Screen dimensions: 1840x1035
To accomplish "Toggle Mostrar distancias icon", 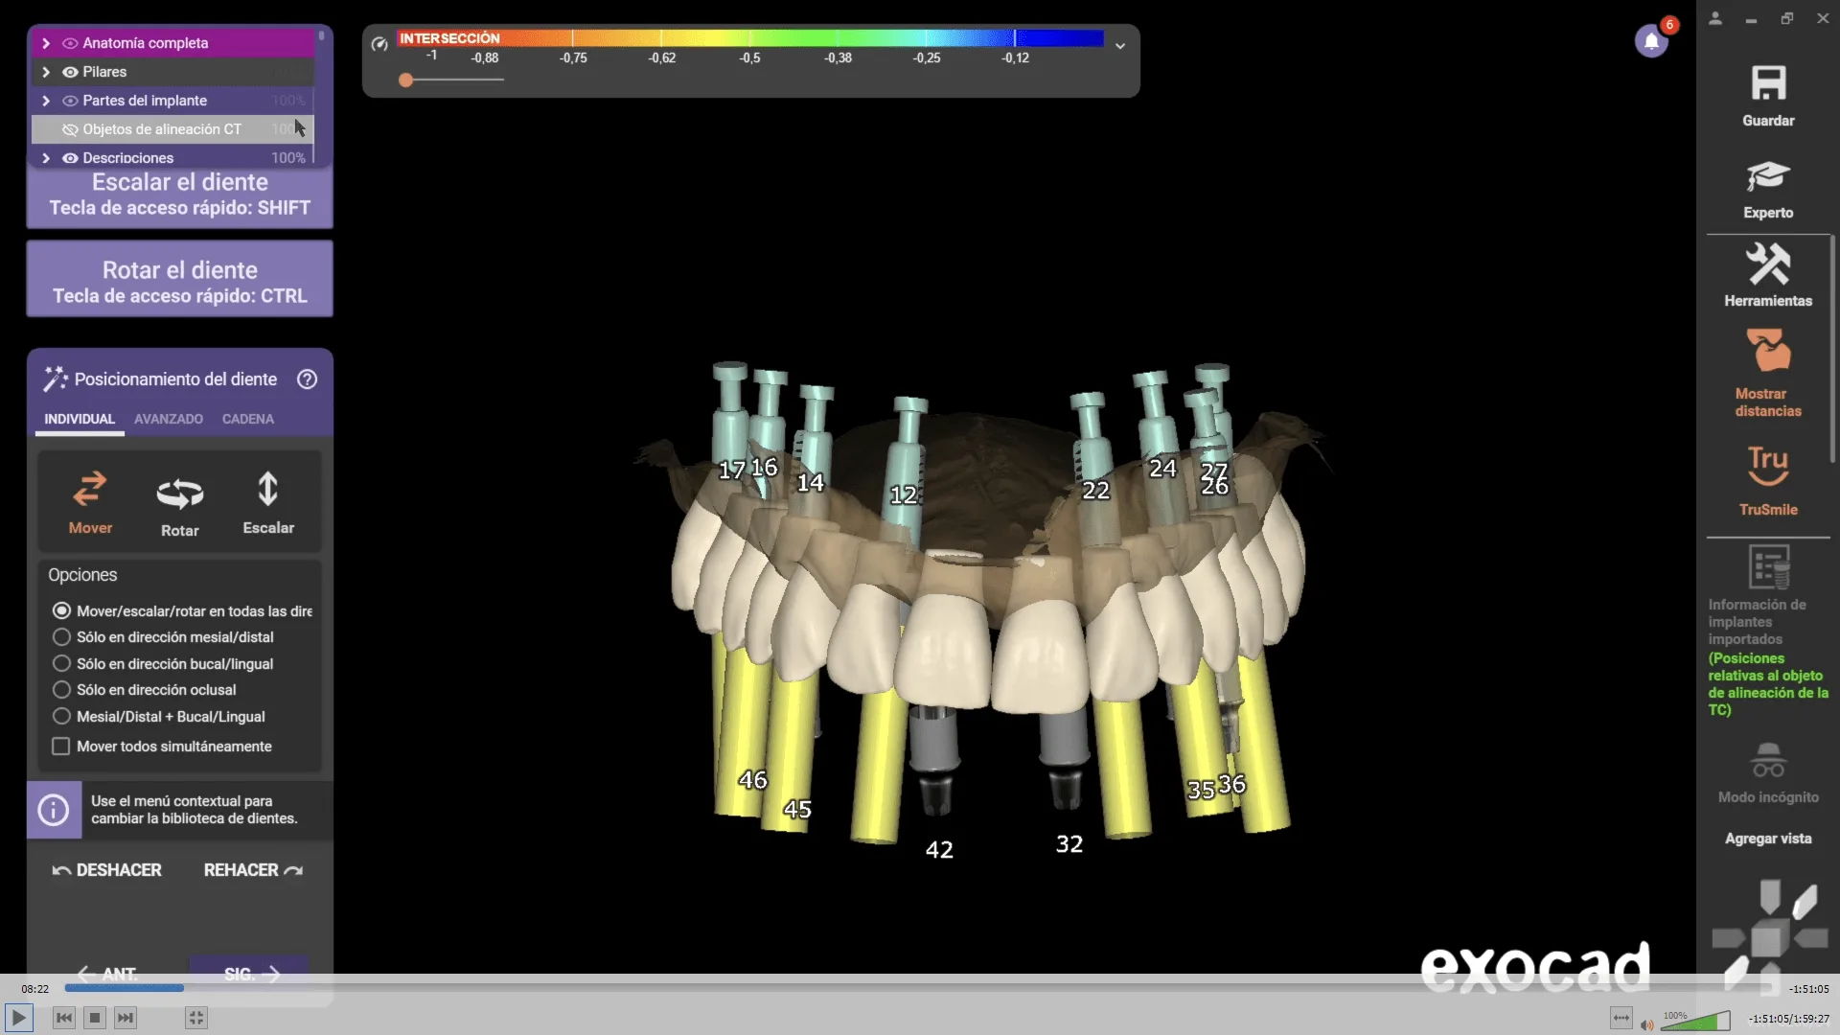I will click(x=1768, y=351).
